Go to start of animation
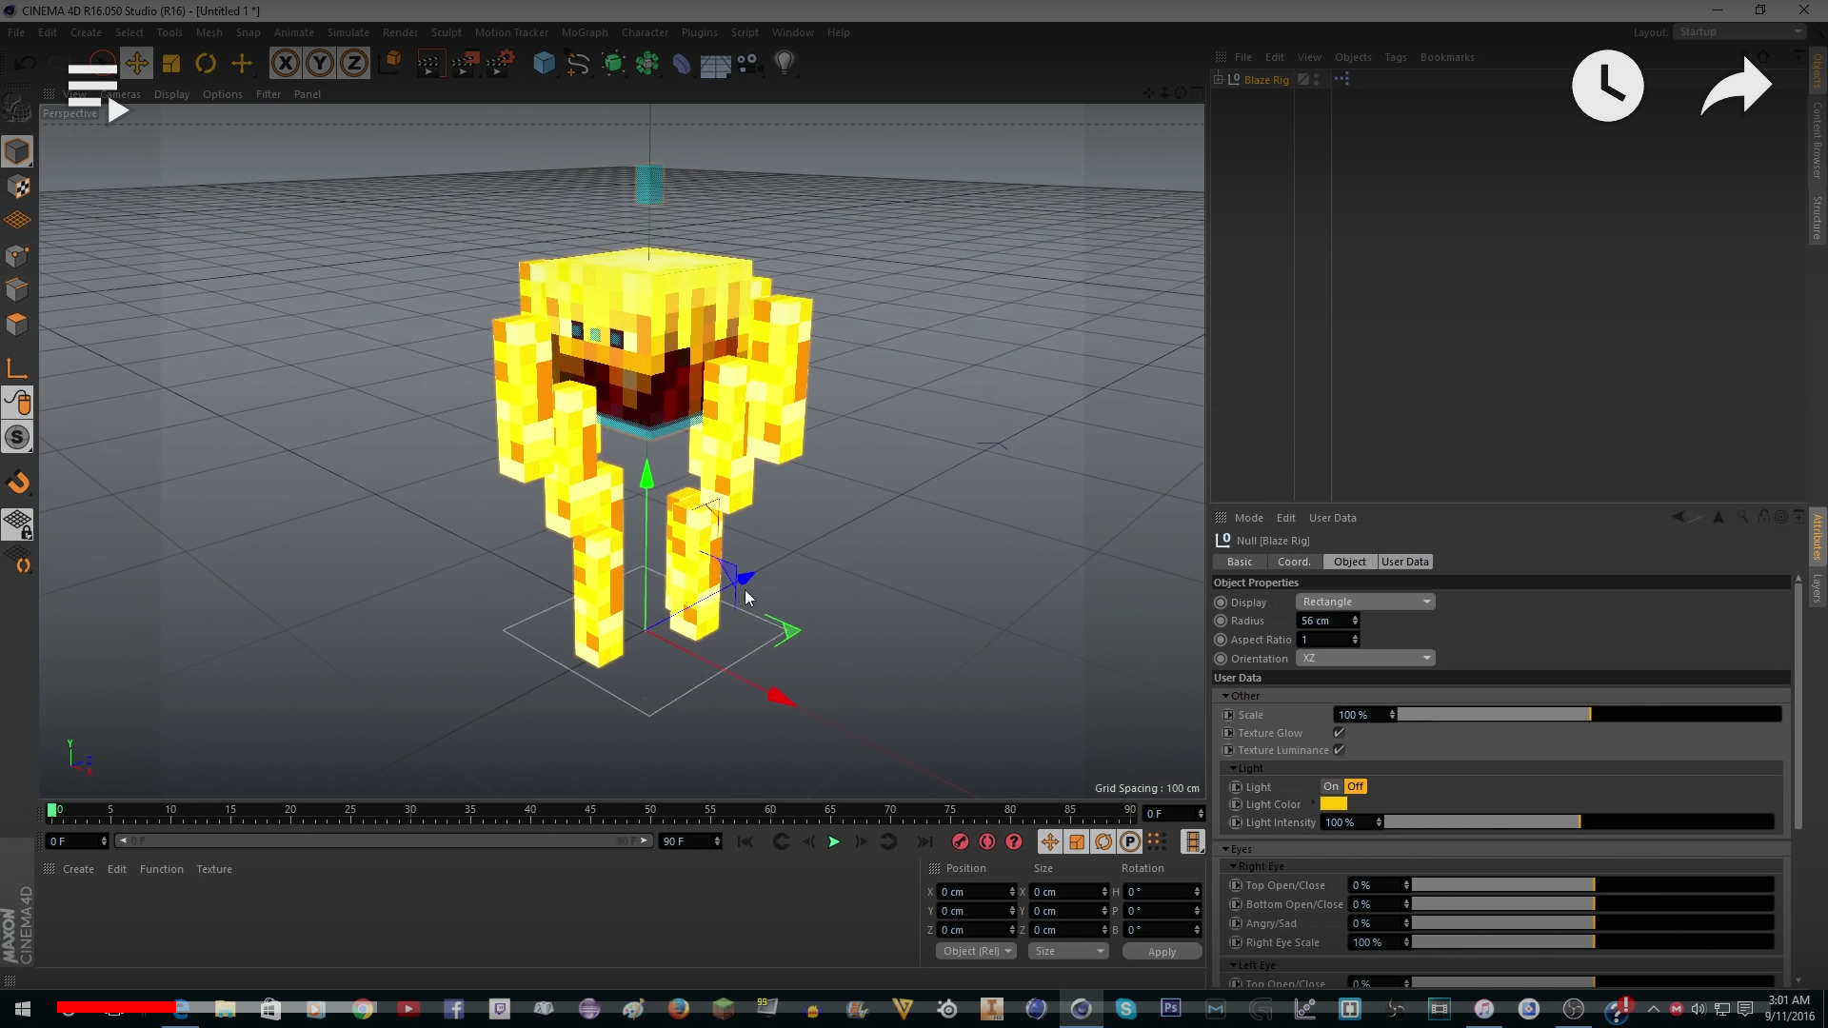This screenshot has height=1028, width=1828. point(745,841)
